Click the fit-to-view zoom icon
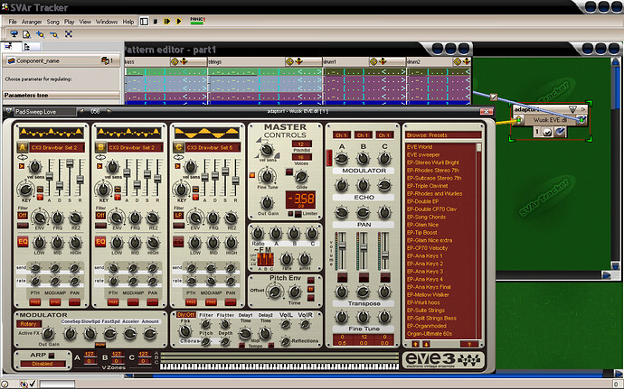Screen dimensions: 624x389 point(69,34)
